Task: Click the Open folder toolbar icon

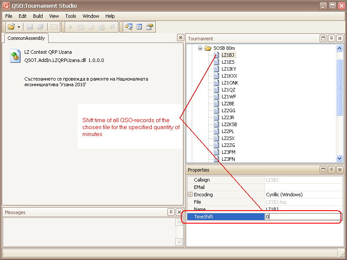Action: pyautogui.click(x=11, y=27)
